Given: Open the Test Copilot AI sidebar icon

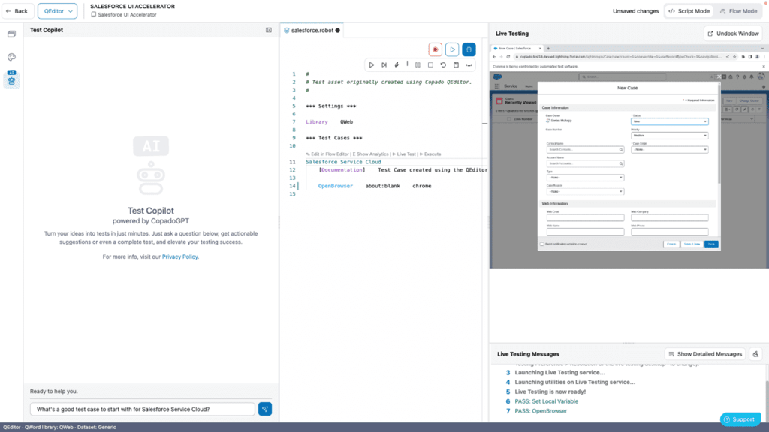Looking at the screenshot, I should pyautogui.click(x=11, y=79).
